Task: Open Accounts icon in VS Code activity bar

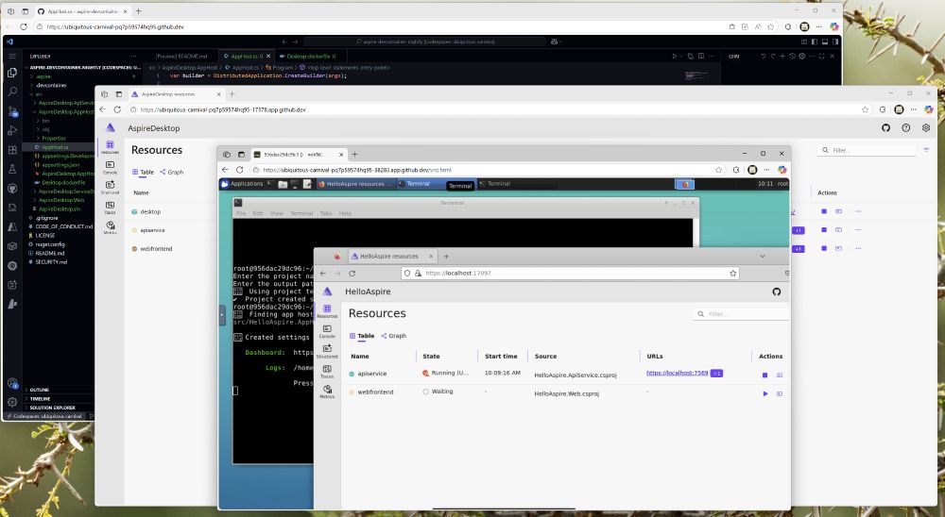Action: tap(12, 383)
